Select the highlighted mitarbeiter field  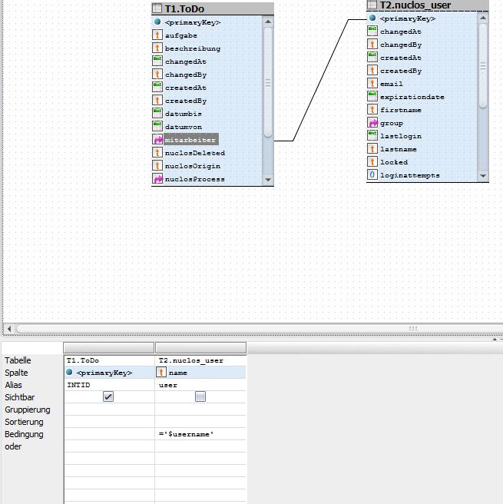(x=190, y=140)
